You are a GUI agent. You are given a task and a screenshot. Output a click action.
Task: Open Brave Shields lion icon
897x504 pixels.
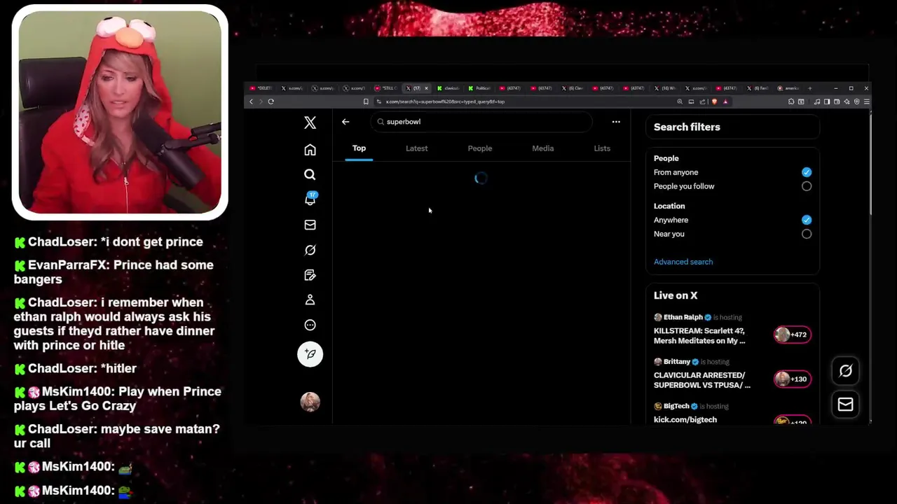(714, 101)
